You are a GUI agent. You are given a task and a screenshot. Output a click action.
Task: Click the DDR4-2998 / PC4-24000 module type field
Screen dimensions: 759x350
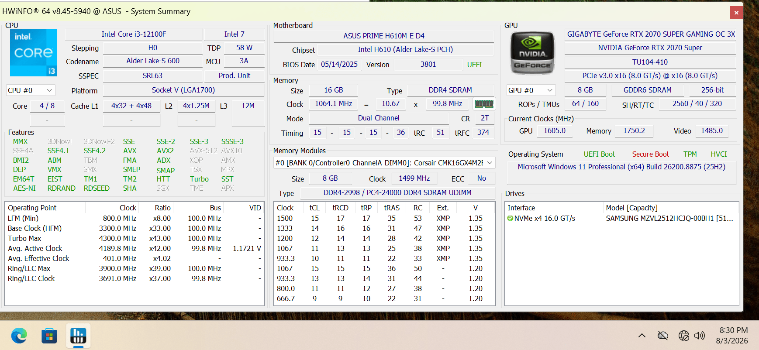[397, 192]
